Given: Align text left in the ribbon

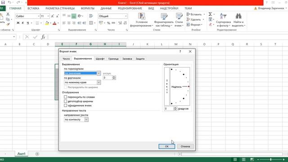Looking at the screenshot, I should tap(64, 23).
